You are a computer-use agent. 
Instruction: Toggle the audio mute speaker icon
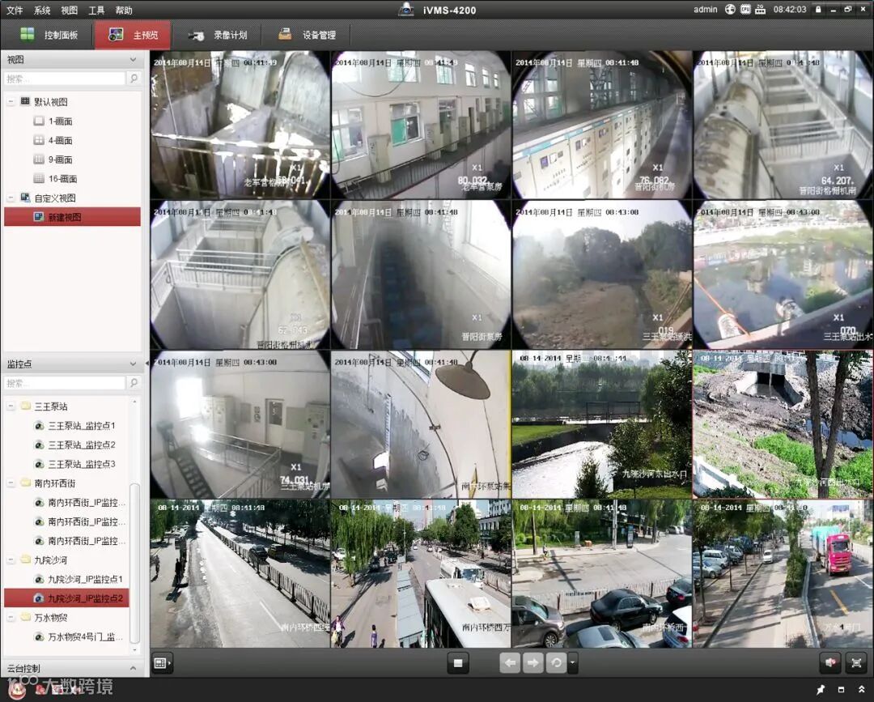pyautogui.click(x=830, y=663)
